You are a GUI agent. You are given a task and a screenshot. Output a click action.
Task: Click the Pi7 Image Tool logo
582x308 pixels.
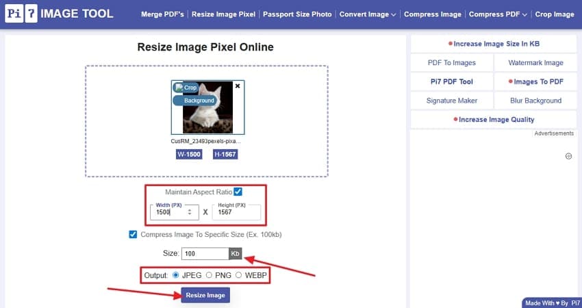coord(59,14)
